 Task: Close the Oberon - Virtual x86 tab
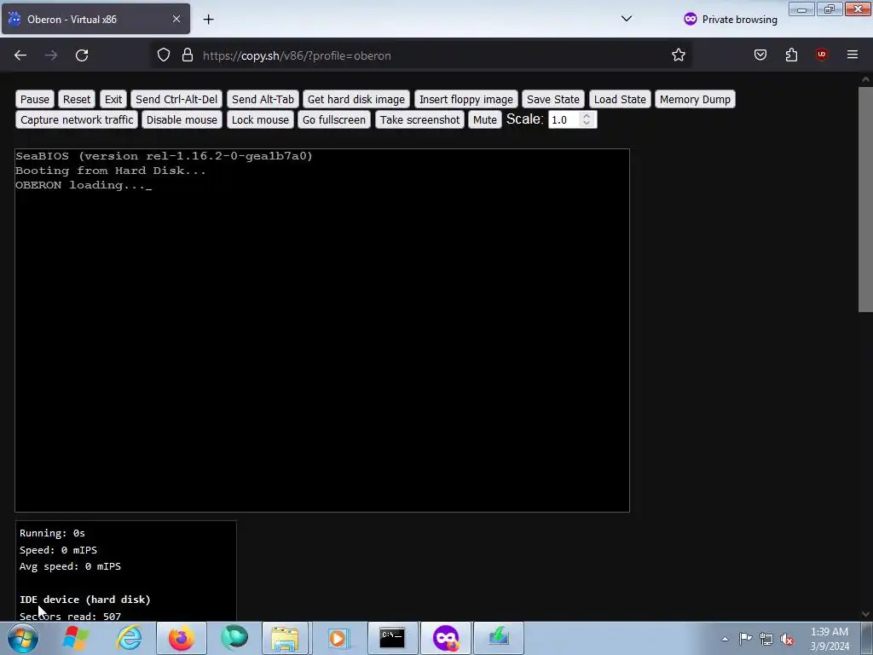click(176, 19)
